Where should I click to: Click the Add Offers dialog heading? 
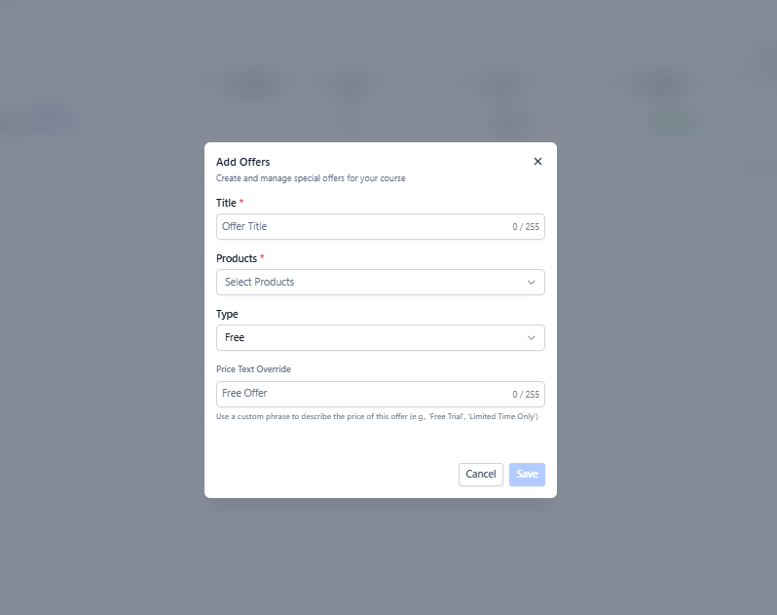pyautogui.click(x=242, y=162)
